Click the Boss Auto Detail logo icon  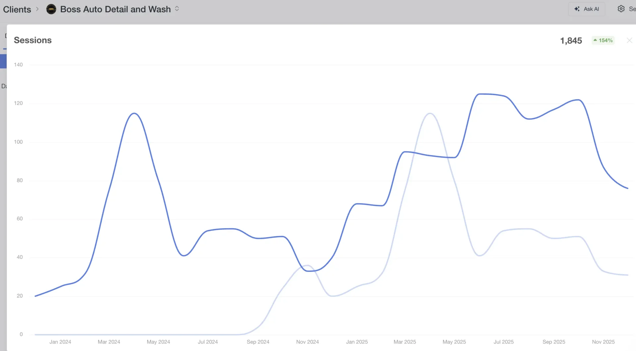click(51, 9)
